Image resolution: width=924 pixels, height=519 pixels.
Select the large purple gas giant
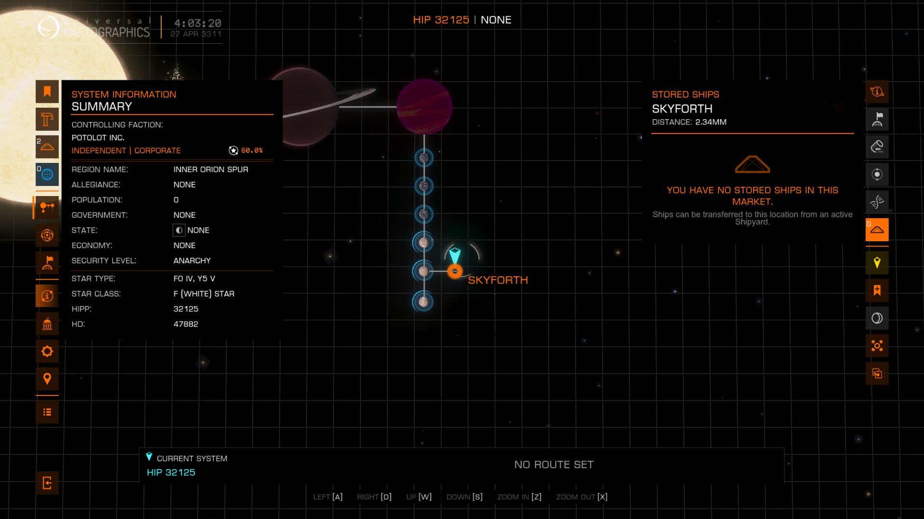pyautogui.click(x=424, y=107)
